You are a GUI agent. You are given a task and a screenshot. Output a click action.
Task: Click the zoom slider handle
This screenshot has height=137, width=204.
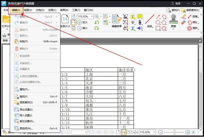click(174, 132)
